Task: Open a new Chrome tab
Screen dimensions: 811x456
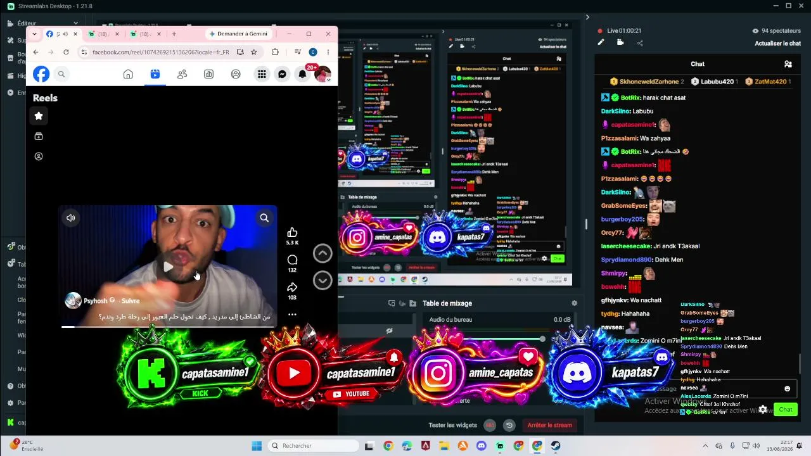Action: [174, 34]
